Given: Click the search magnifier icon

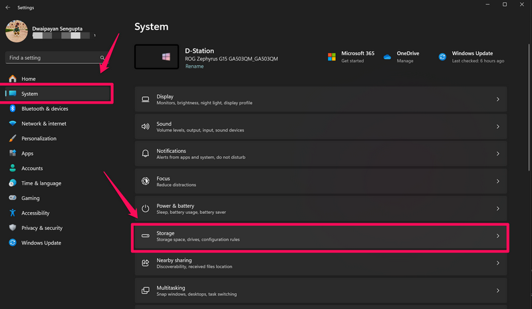Looking at the screenshot, I should [x=102, y=58].
